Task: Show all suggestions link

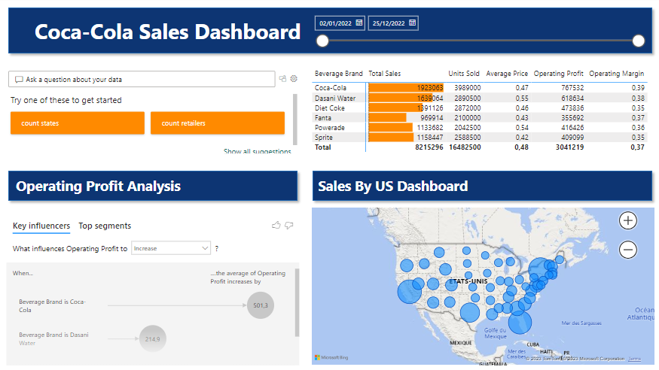Action: pos(257,152)
